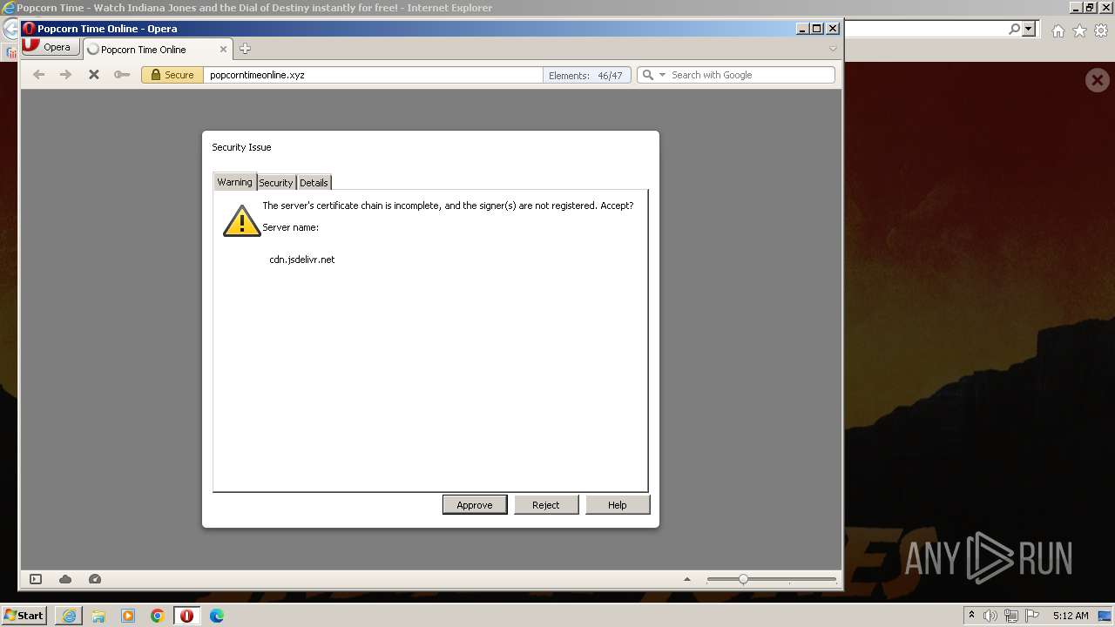Viewport: 1115px width, 627px height.
Task: Click the yellow warning triangle icon
Action: click(241, 221)
